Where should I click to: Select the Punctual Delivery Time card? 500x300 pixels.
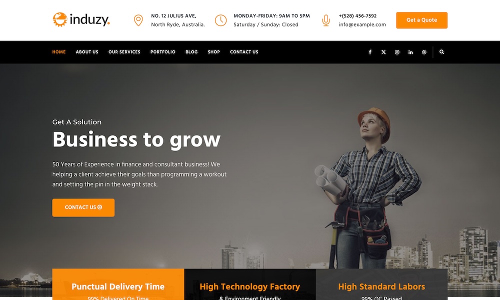pyautogui.click(x=118, y=284)
